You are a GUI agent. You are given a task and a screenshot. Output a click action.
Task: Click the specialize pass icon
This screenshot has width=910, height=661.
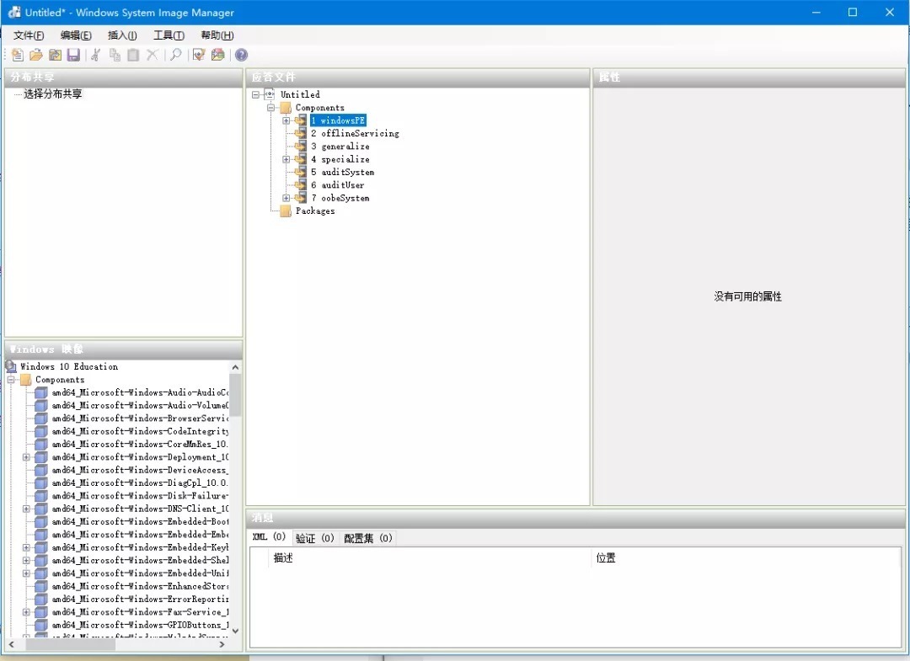pos(301,159)
